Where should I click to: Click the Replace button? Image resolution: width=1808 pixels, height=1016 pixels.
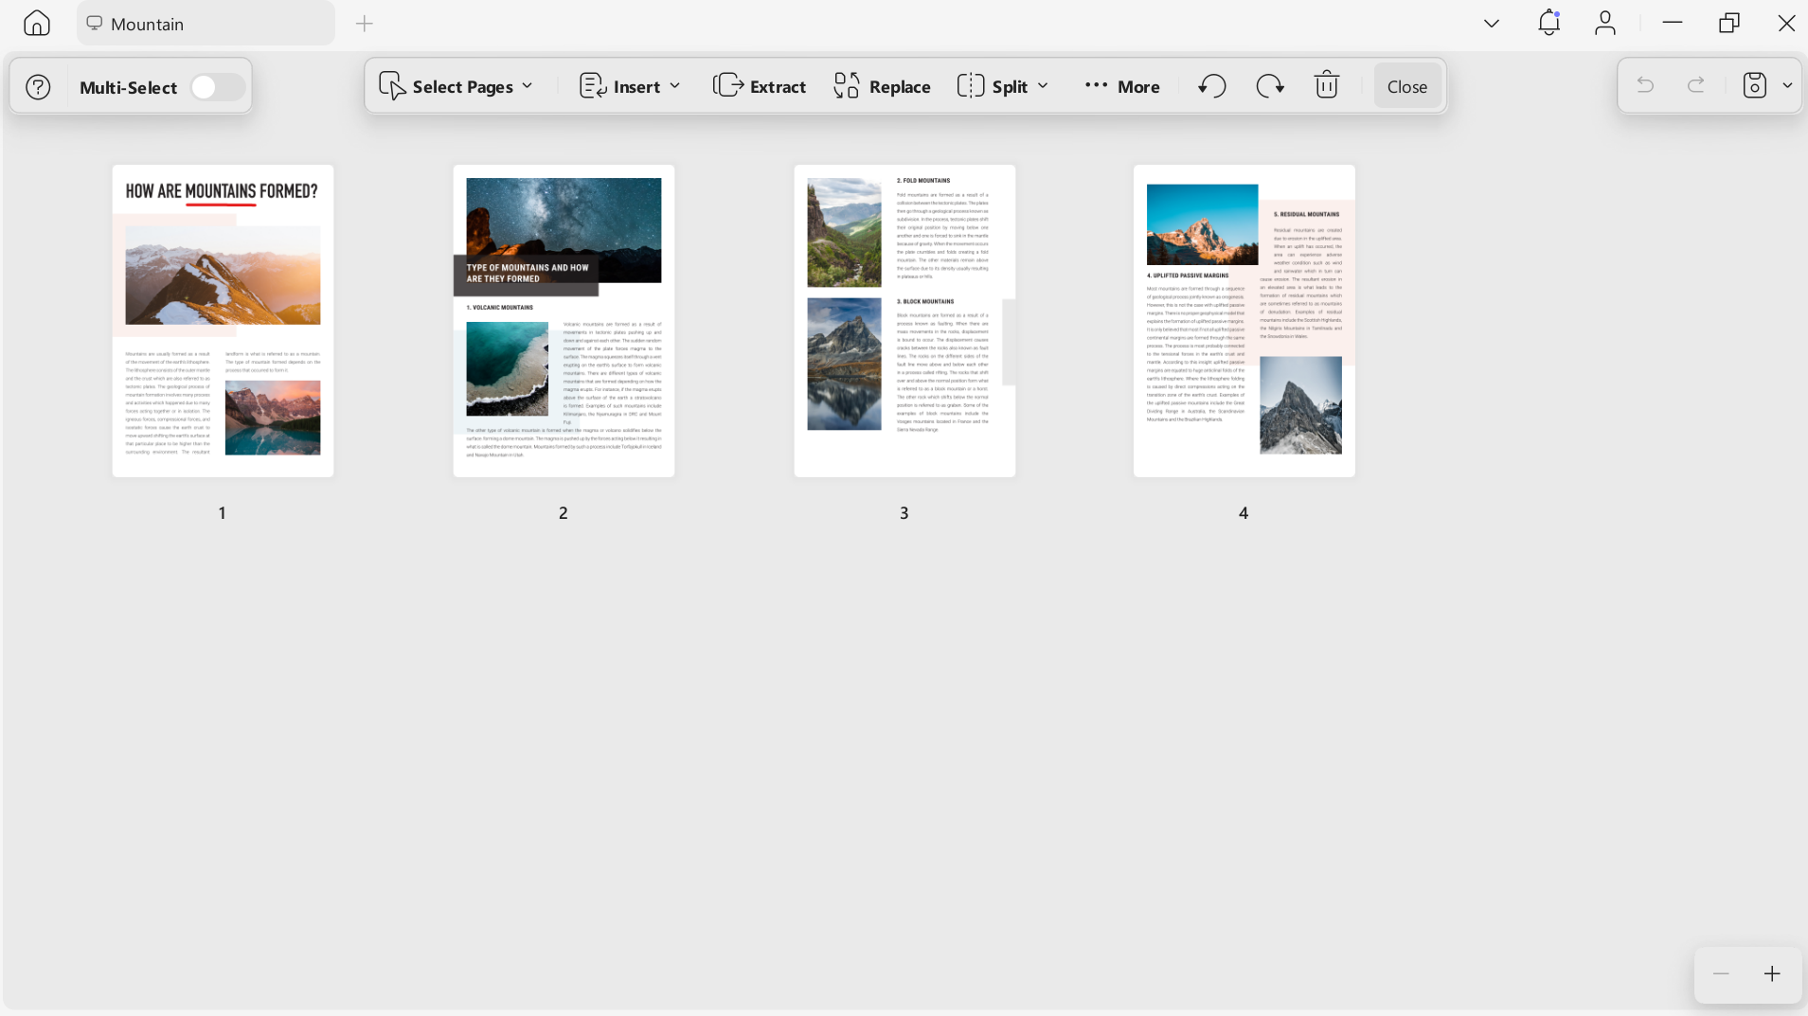point(883,86)
